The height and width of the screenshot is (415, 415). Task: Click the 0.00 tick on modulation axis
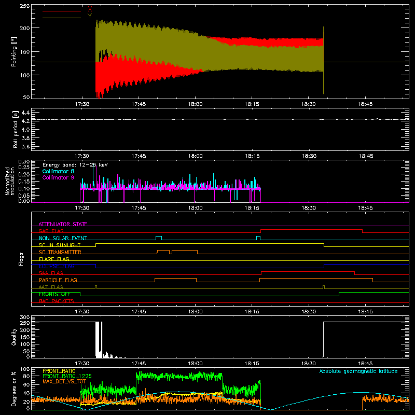[x=24, y=201]
